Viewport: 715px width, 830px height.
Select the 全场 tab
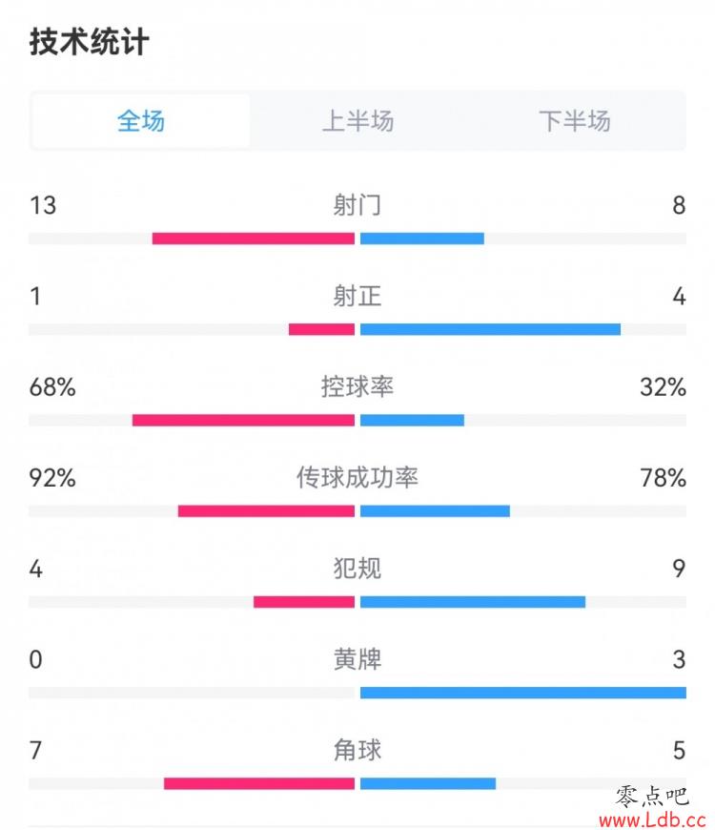click(141, 121)
